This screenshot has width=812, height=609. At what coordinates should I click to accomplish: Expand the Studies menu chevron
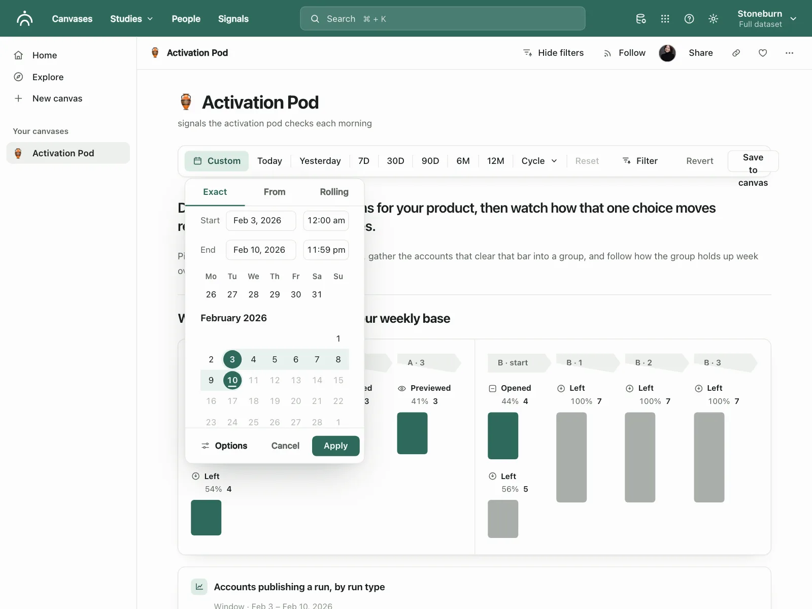(150, 19)
